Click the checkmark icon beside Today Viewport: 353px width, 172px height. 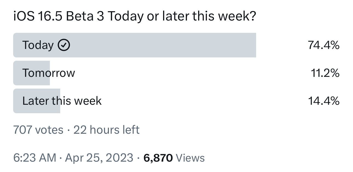point(64,45)
